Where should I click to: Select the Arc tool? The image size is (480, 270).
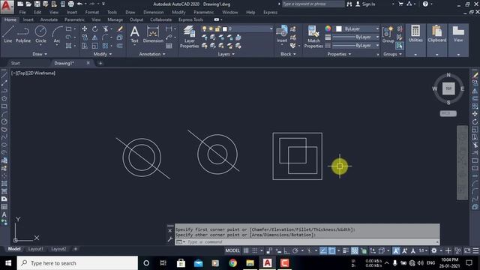(57, 35)
